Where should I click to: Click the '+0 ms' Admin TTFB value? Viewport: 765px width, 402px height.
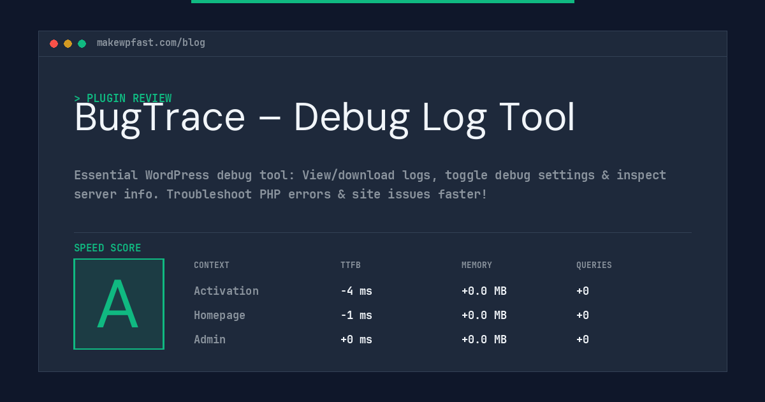356,339
